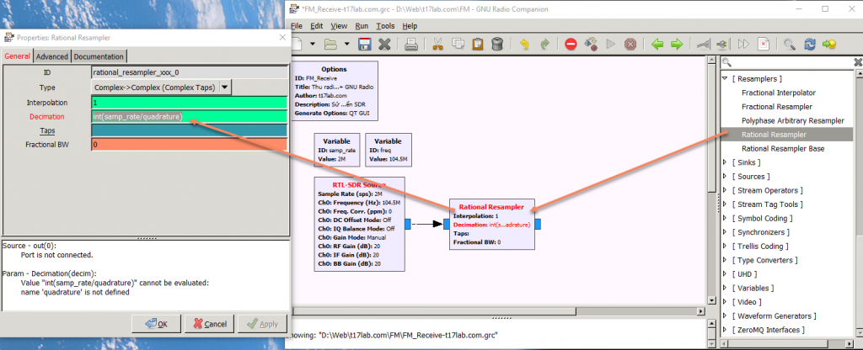Screen dimensions: 863x350
Task: Click the Reload blocks icon
Action: [810, 43]
